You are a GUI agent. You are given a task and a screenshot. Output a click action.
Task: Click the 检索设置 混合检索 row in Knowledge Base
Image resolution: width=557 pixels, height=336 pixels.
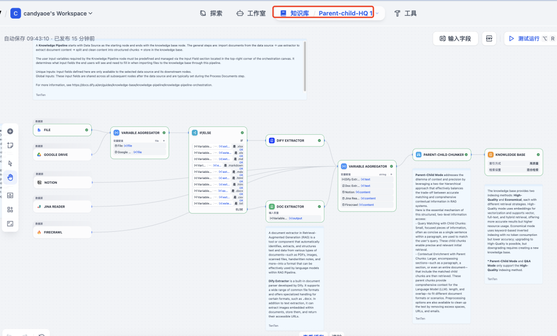[514, 170]
